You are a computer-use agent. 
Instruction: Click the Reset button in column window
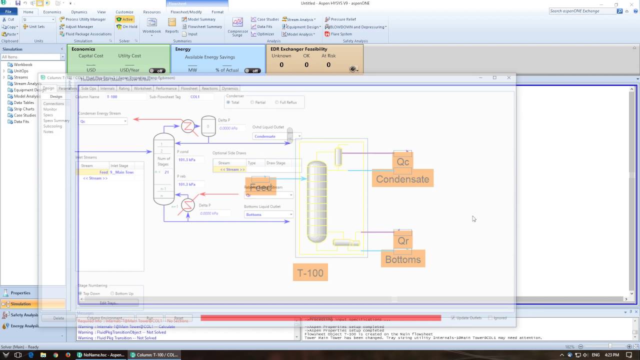point(178,318)
